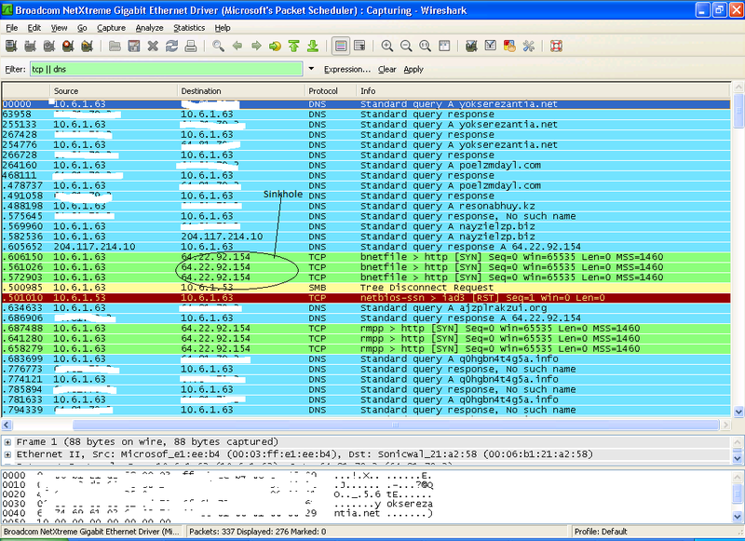The image size is (745, 541).
Task: Open coloring rules icon
Action: click(509, 46)
